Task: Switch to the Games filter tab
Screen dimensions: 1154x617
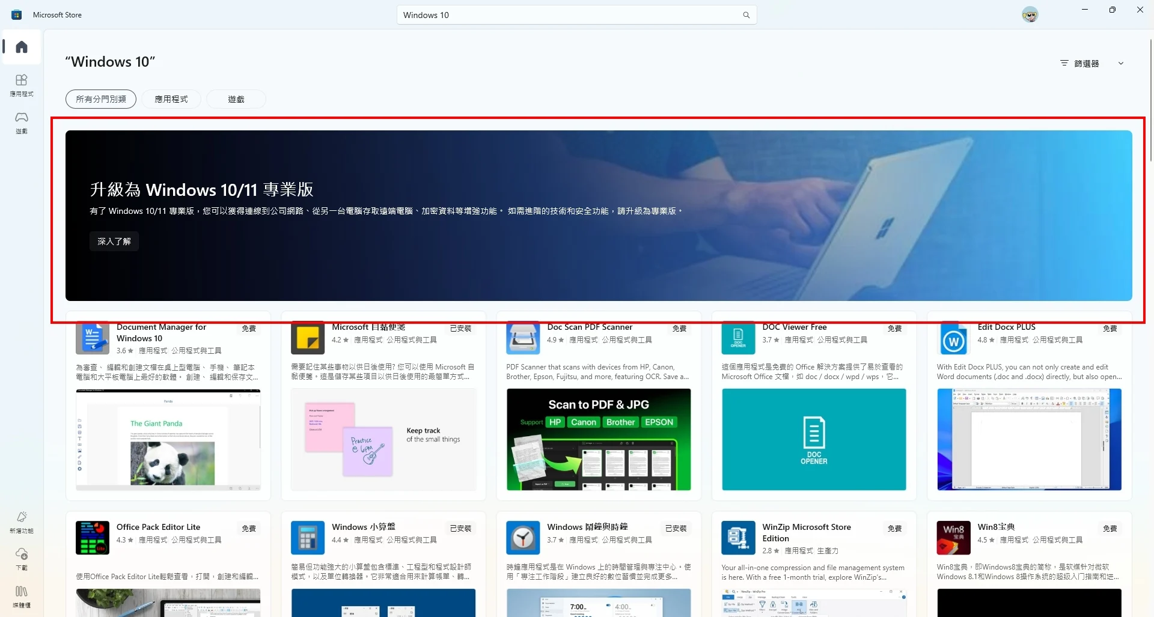Action: click(236, 99)
